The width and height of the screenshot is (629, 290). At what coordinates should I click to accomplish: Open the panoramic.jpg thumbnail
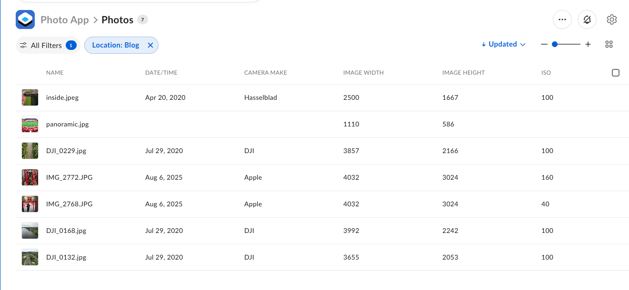[x=30, y=124]
